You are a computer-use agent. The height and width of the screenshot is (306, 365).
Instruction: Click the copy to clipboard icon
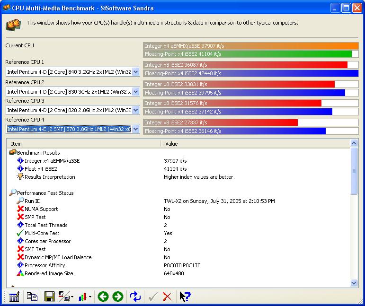[x=32, y=297]
